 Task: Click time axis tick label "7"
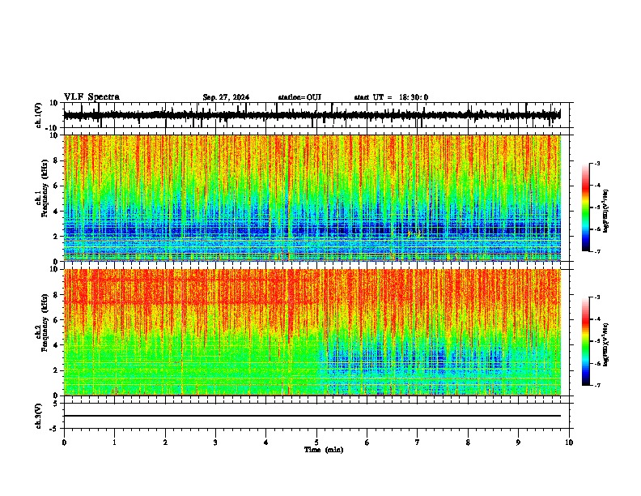click(418, 443)
